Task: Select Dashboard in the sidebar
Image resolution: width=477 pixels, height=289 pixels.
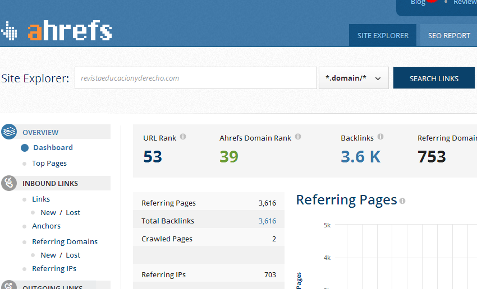Action: (53, 147)
